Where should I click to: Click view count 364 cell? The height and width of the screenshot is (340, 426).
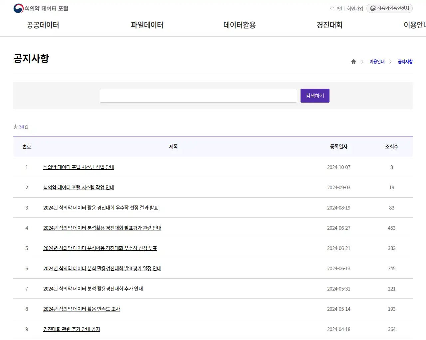coord(392,329)
